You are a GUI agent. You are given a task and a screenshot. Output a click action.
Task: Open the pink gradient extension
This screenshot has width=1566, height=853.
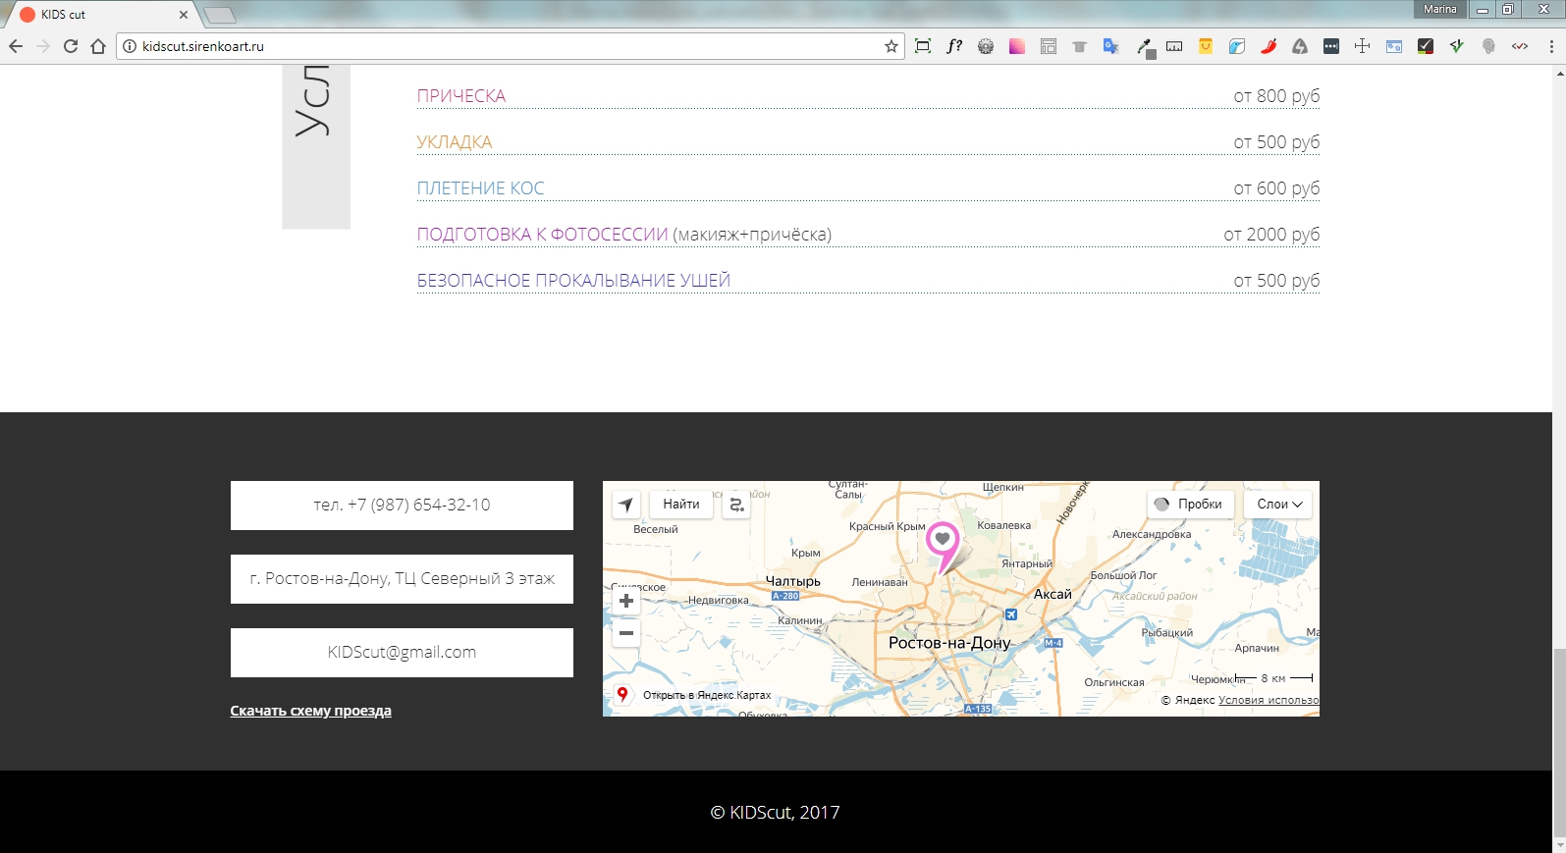point(1017,46)
